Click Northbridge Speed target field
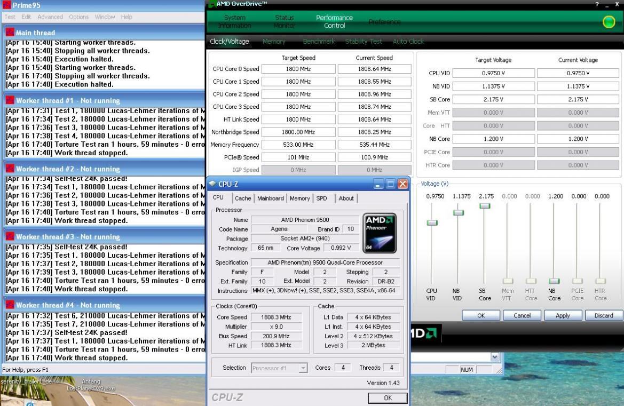Viewport: 624px width, 406px height. pos(298,132)
